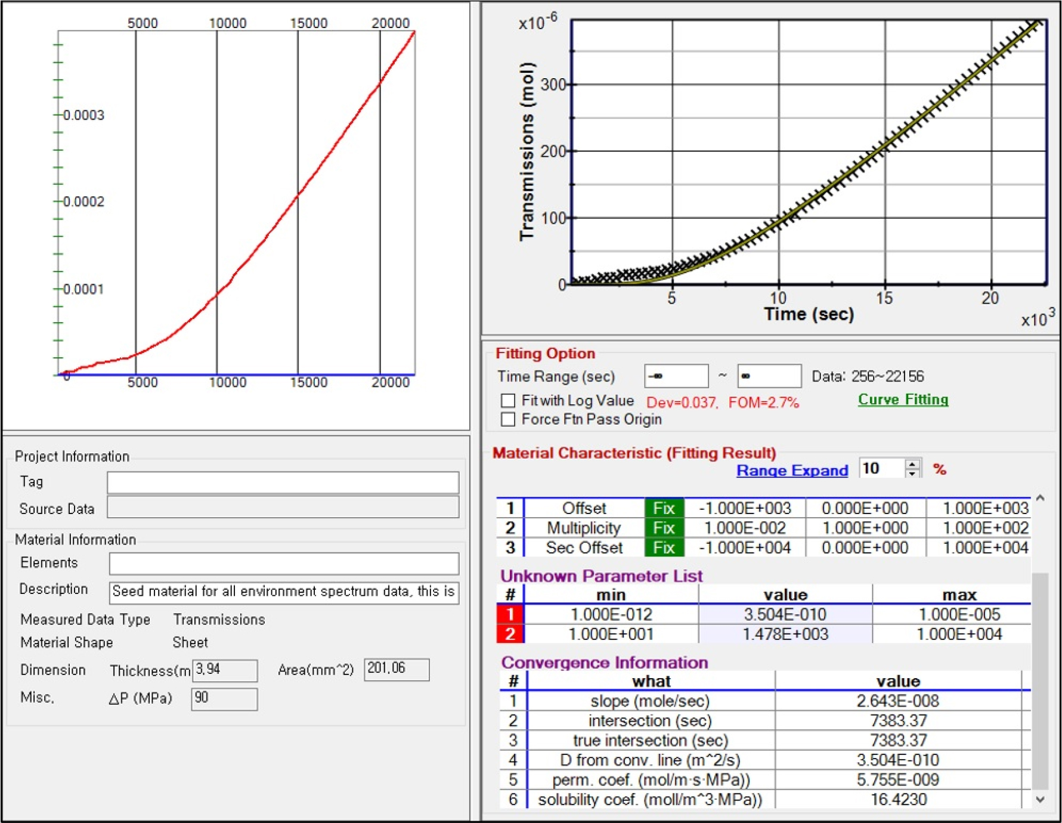The height and width of the screenshot is (823, 1062).
Task: Focus the Tag input field
Action: tap(283, 482)
